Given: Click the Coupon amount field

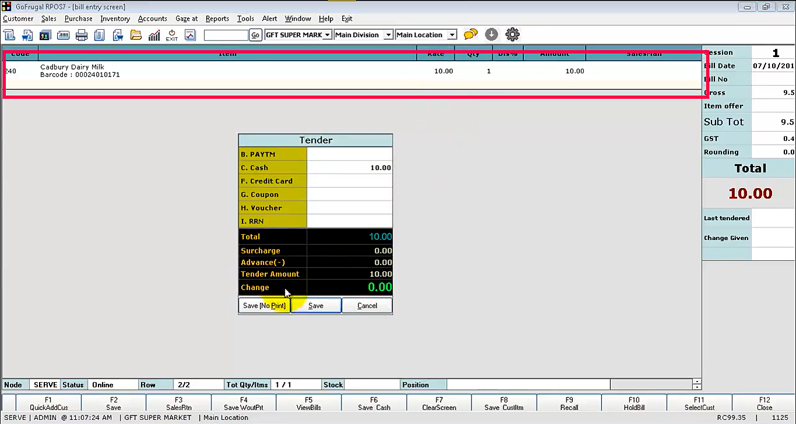Looking at the screenshot, I should (350, 195).
